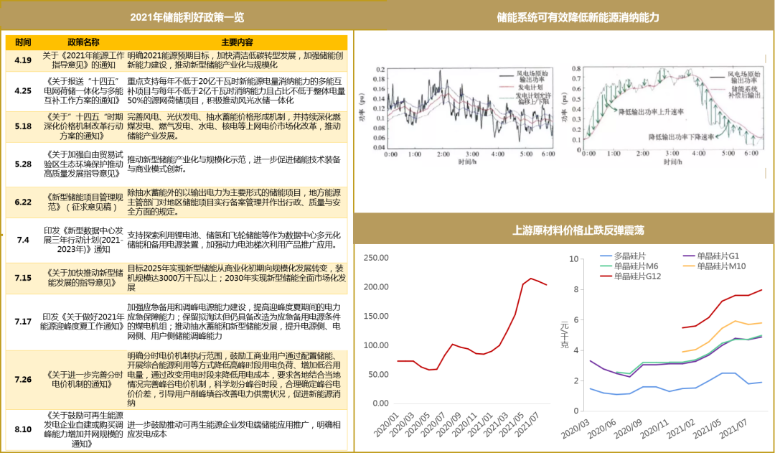Select the 政策名称 column header

click(83, 42)
